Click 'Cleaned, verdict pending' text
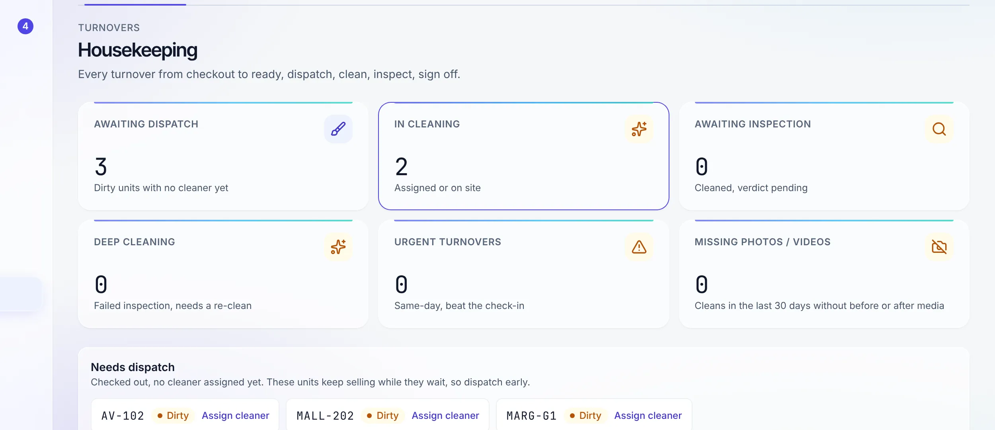Viewport: 995px width, 430px height. coord(751,188)
